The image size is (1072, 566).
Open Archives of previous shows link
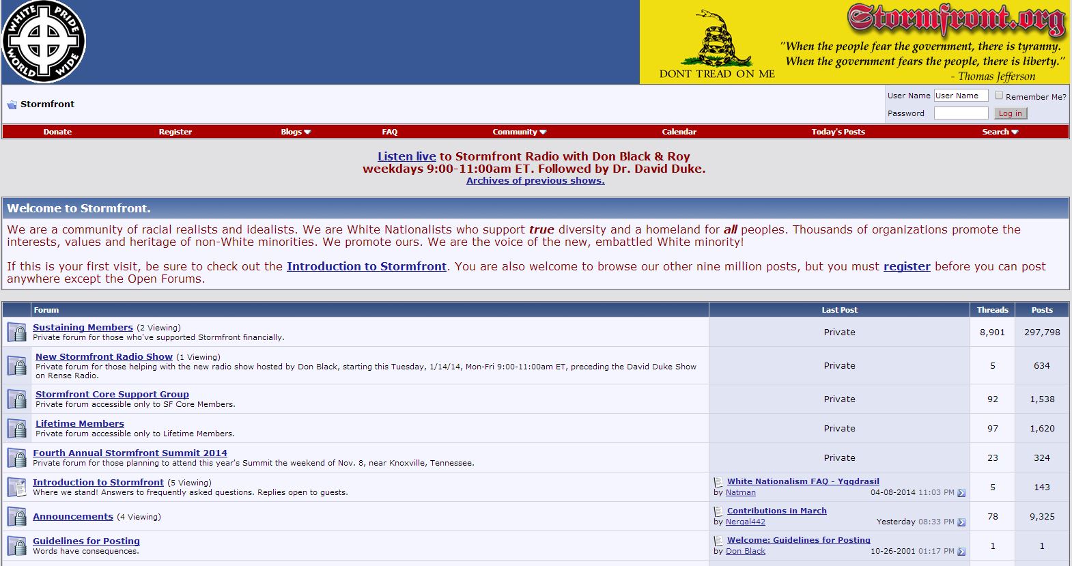point(535,181)
